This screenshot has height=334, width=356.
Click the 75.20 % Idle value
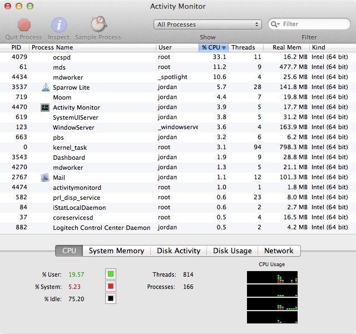[x=76, y=299]
